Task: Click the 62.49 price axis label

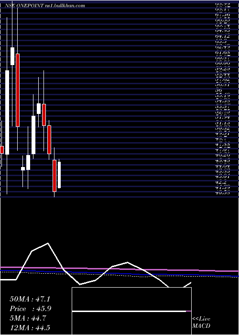Action: [223, 47]
